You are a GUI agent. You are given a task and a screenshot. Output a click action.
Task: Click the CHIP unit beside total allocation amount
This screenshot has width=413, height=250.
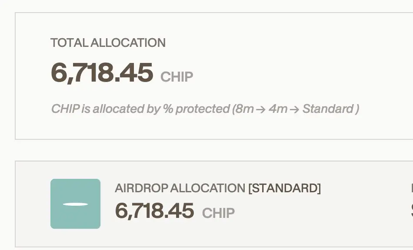click(177, 77)
